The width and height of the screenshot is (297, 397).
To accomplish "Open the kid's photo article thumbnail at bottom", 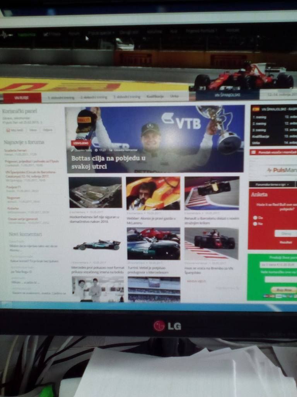I will coord(98,289).
